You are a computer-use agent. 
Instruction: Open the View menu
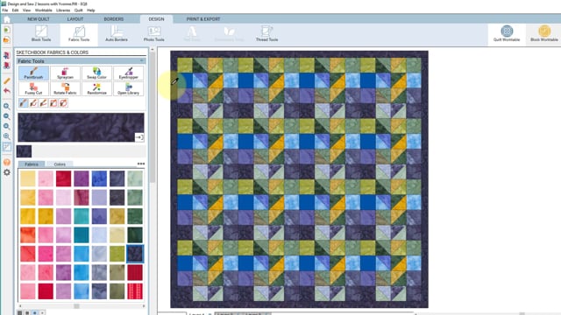tap(27, 10)
